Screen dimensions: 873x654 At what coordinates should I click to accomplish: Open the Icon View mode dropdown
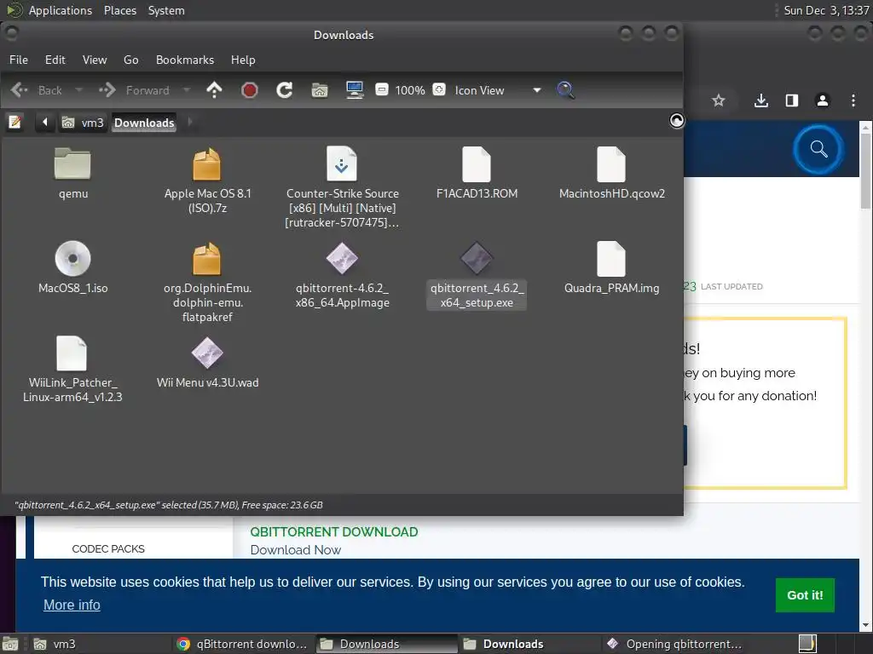497,90
